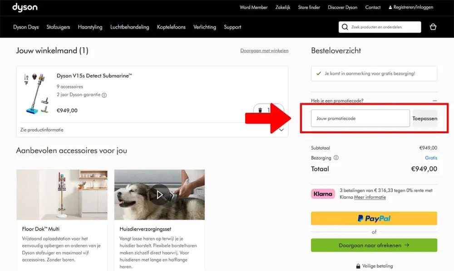Image resolution: width=454 pixels, height=271 pixels.
Task: Open the Stofzuigers menu
Action: coord(58,27)
